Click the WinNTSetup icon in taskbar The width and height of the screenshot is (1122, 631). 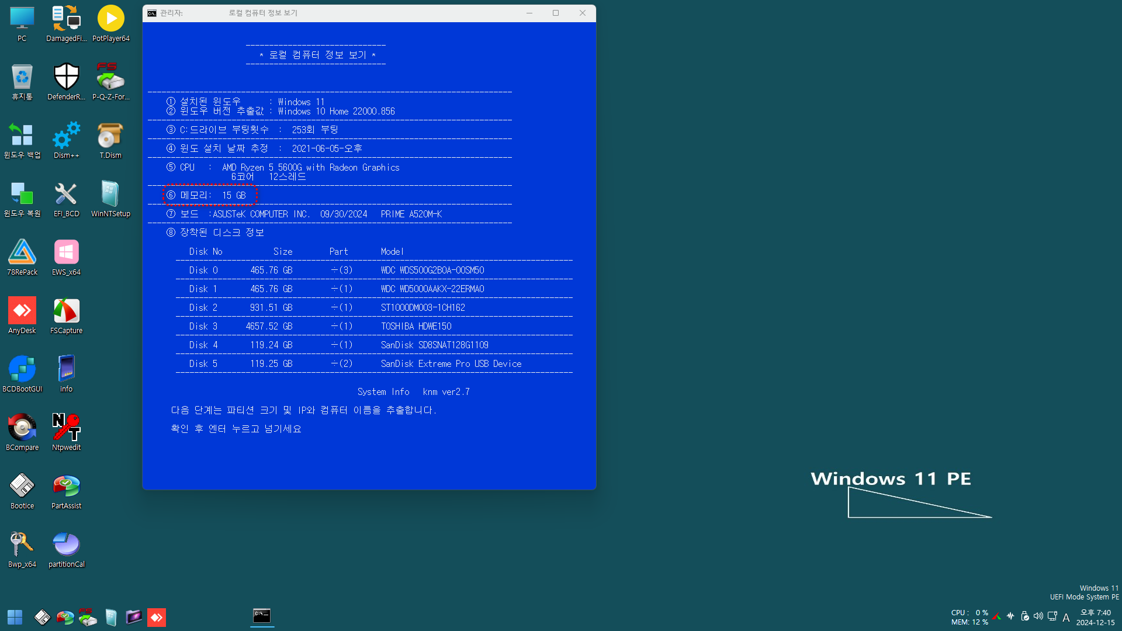(x=111, y=617)
